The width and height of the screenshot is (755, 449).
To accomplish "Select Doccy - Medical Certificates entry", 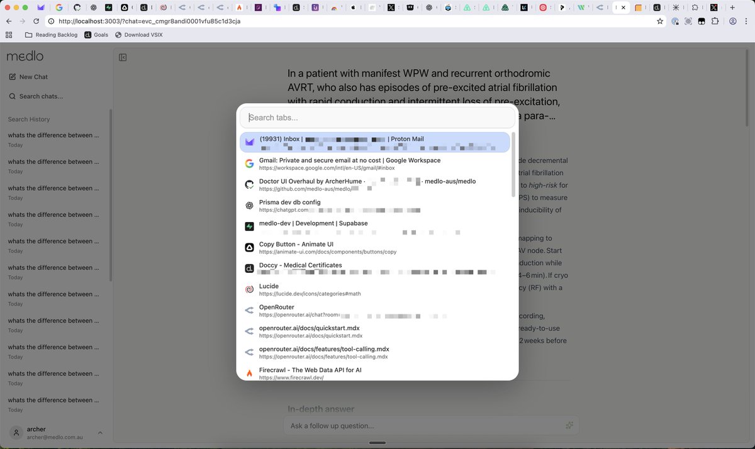I will [x=375, y=269].
